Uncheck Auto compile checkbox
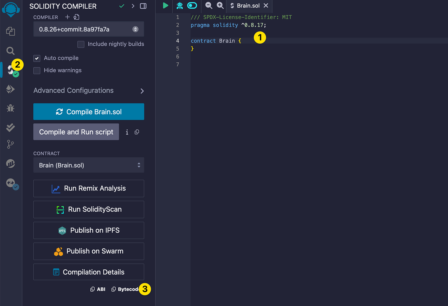Viewport: 448px width, 306px height. tap(37, 58)
